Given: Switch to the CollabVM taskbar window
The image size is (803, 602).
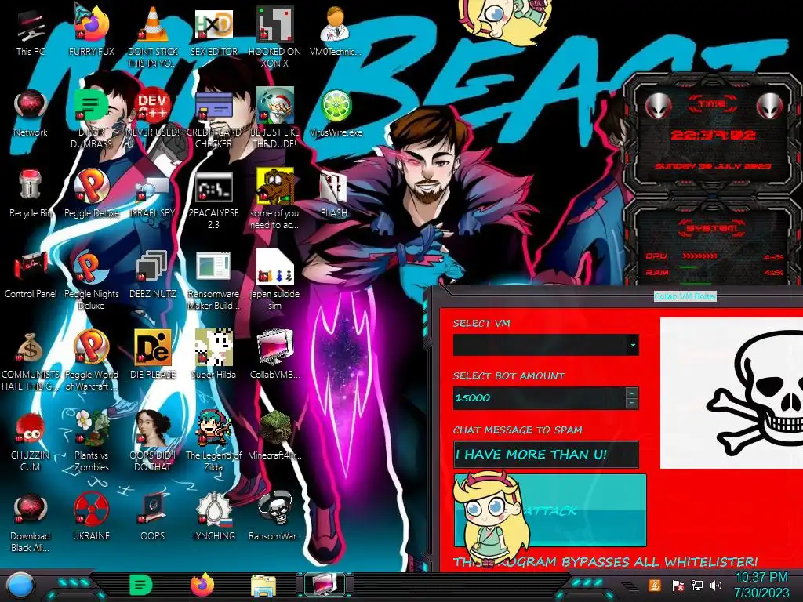Looking at the screenshot, I should point(324,585).
